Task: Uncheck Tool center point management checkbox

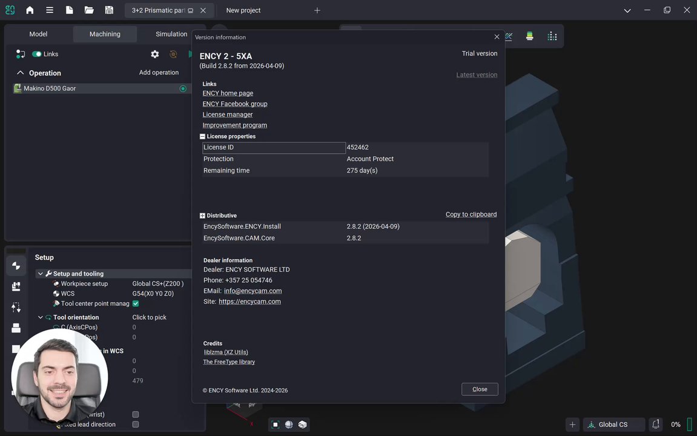Action: pyautogui.click(x=136, y=303)
